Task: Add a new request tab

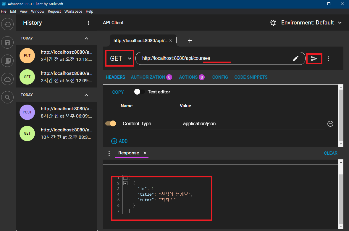Action: coord(190,41)
